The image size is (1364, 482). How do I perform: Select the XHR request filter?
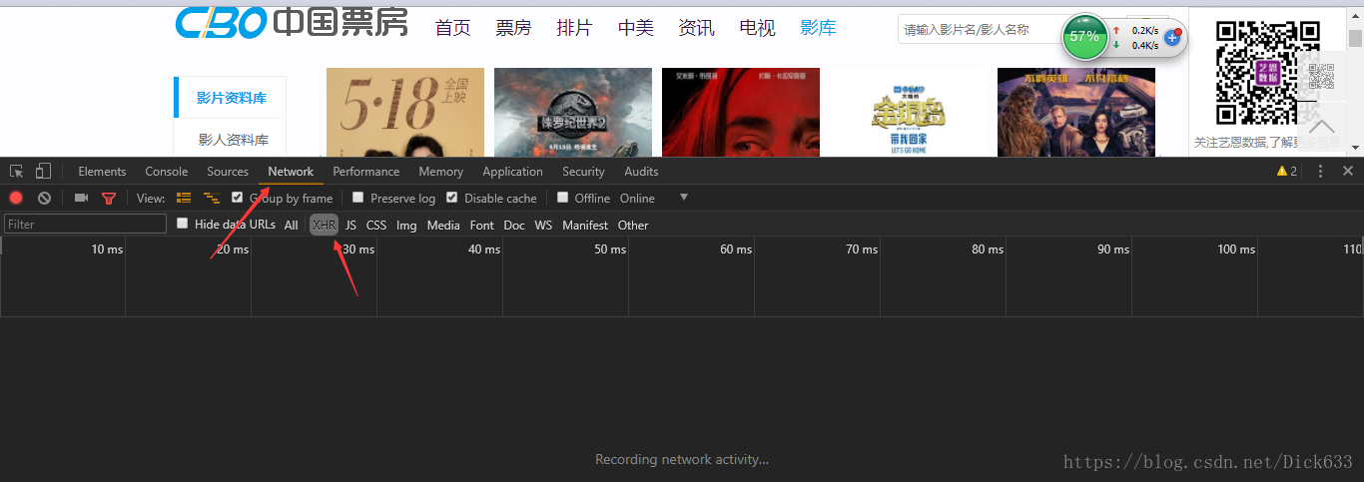coord(325,225)
